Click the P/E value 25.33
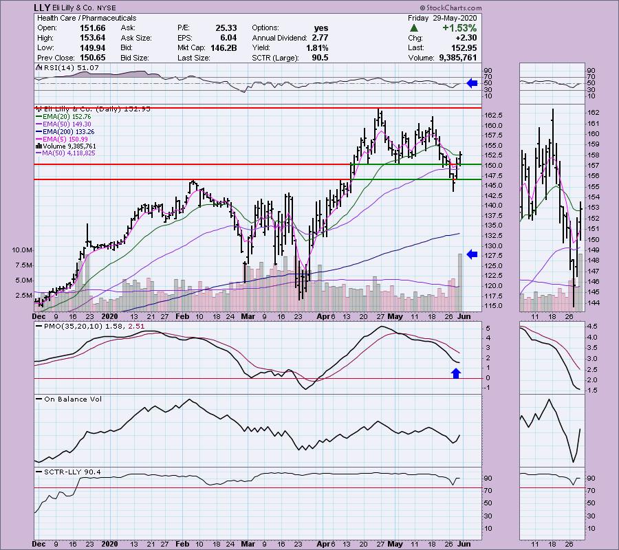The image size is (619, 550). coord(226,28)
